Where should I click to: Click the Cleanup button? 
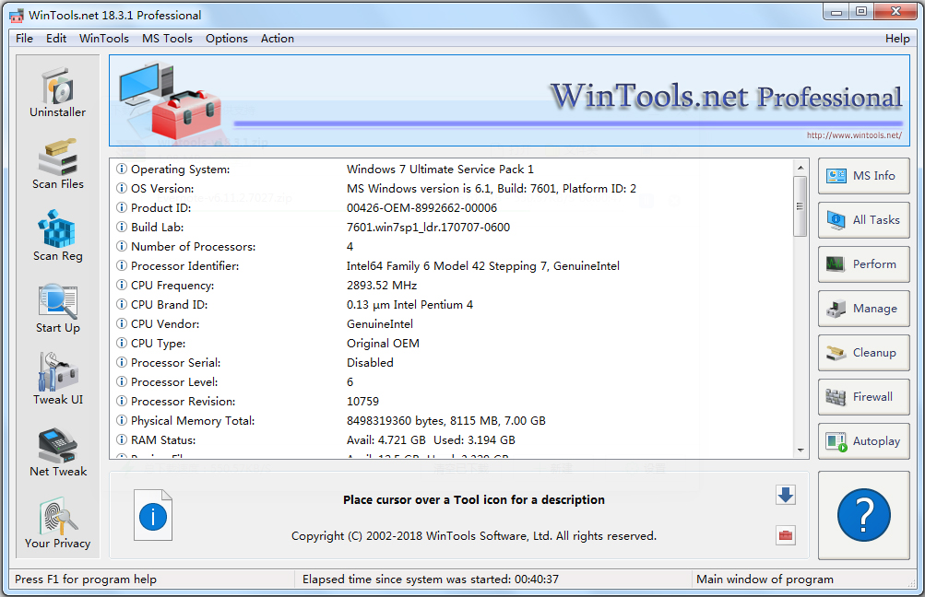coord(863,353)
